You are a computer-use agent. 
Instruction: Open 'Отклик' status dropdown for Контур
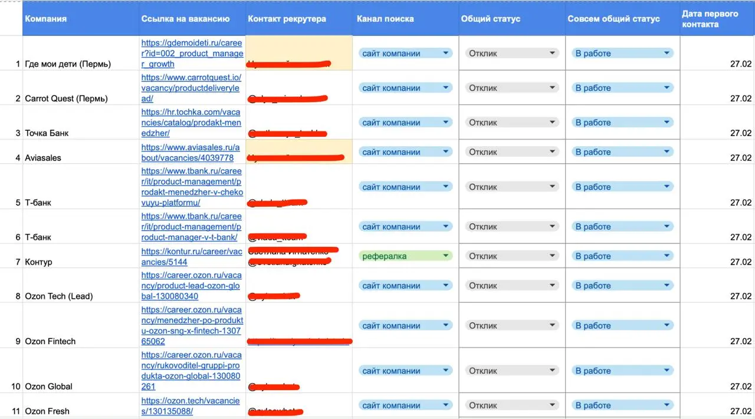(511, 256)
